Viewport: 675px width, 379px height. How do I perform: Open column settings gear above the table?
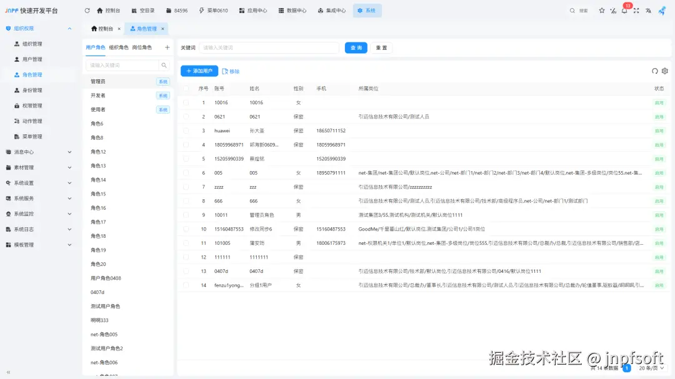tap(664, 71)
